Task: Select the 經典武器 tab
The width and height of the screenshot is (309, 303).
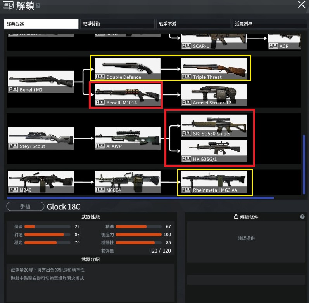Action: coord(41,24)
